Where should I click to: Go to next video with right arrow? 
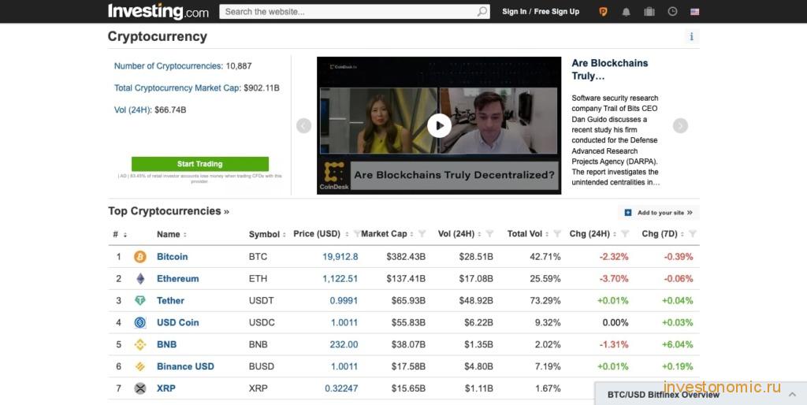[x=680, y=125]
